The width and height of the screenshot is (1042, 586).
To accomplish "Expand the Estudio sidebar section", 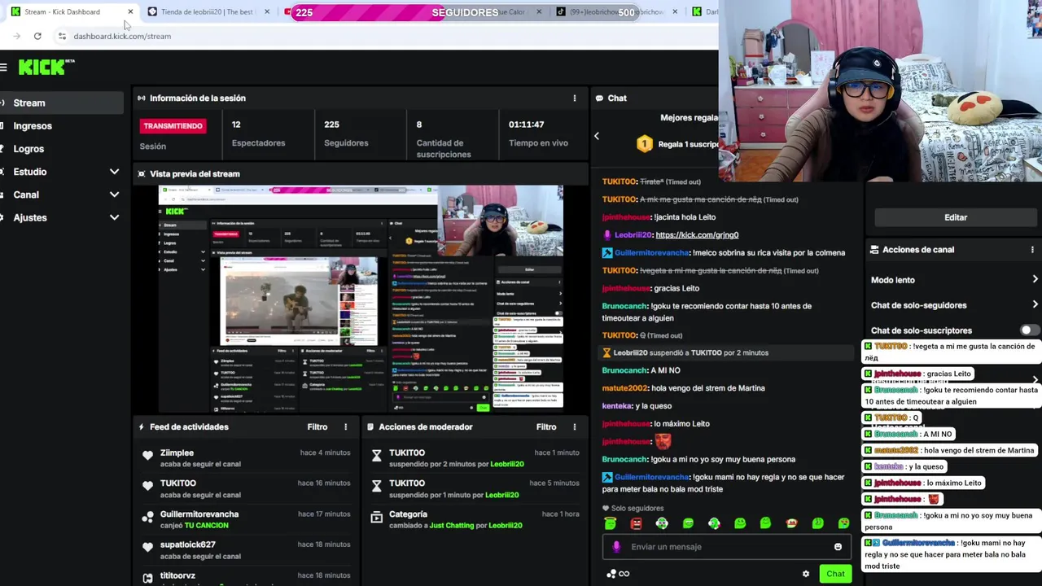I will coord(114,172).
